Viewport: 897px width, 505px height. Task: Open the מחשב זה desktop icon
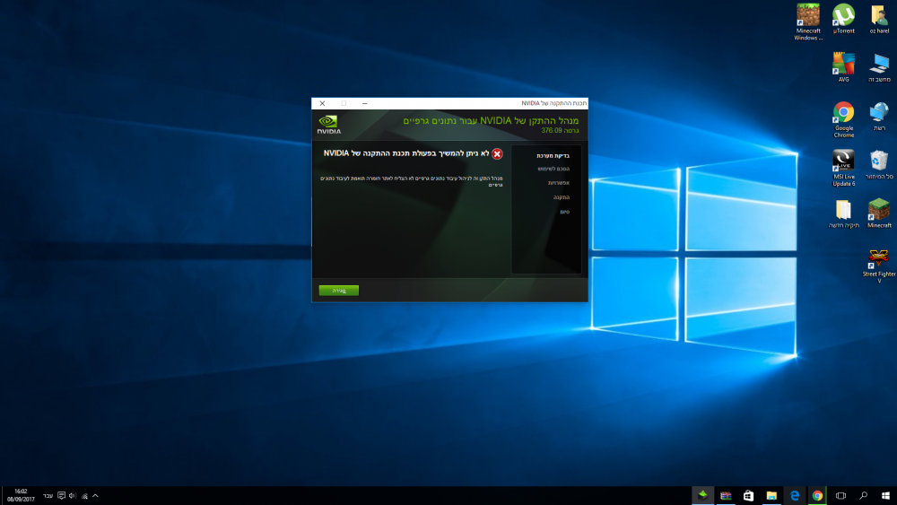879,67
